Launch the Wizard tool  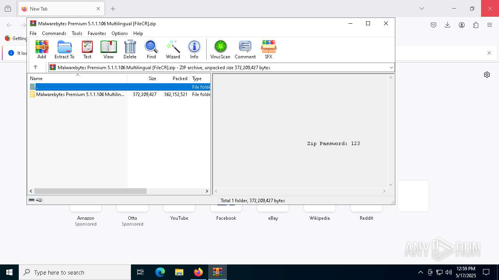point(173,49)
